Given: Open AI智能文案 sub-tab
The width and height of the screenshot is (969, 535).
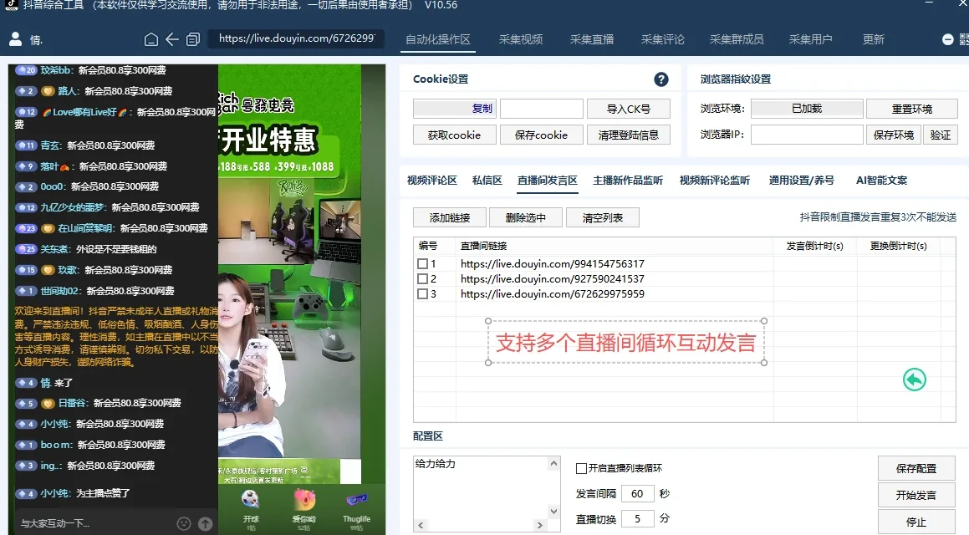Looking at the screenshot, I should 882,181.
